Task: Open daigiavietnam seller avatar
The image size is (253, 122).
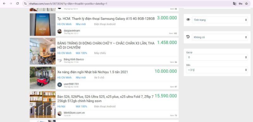Action: pyautogui.click(x=59, y=31)
